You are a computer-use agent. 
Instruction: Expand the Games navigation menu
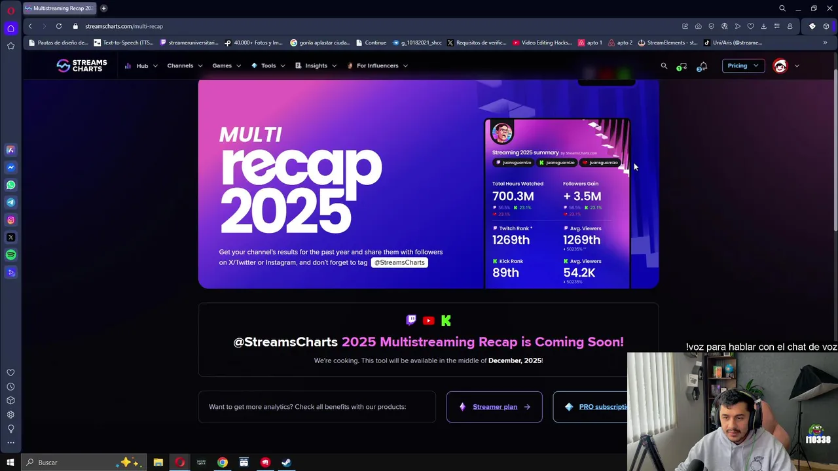tap(227, 65)
